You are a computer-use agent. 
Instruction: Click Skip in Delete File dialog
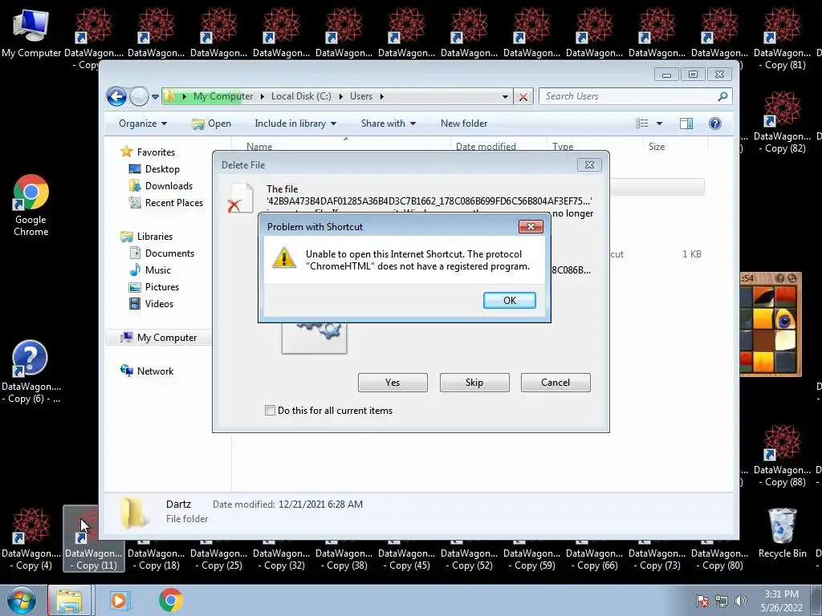(x=474, y=383)
